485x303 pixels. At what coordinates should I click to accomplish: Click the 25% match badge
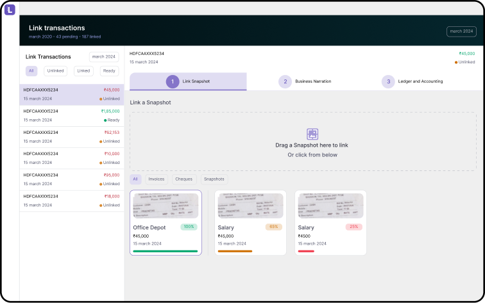coord(354,227)
